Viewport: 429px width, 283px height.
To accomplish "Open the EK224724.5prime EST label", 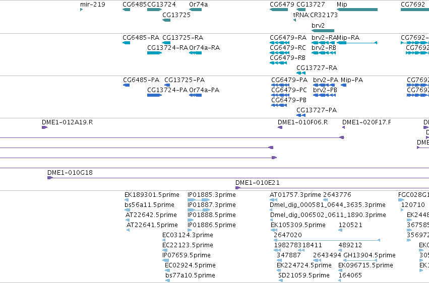I will [304, 265].
